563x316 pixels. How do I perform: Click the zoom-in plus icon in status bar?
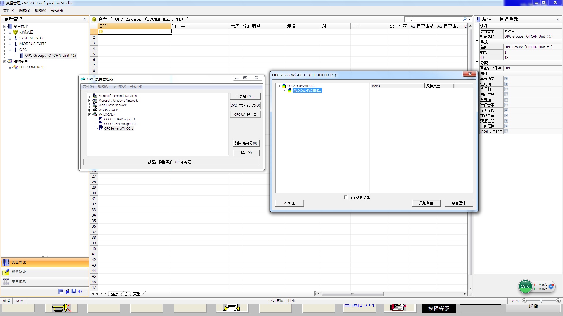coord(558,301)
